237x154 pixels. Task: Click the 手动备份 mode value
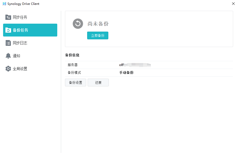126,73
